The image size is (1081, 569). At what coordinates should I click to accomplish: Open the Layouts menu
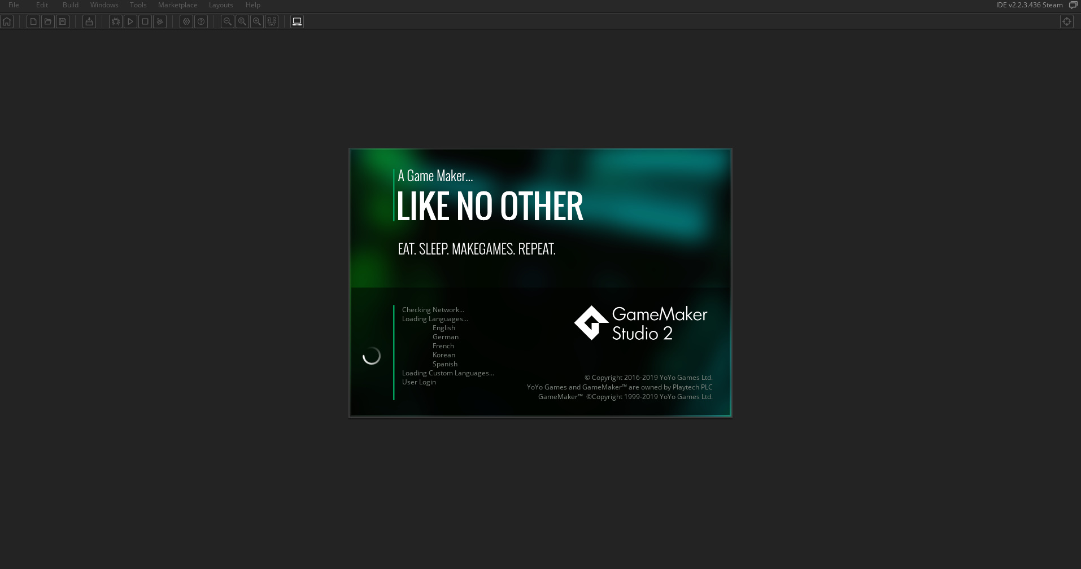click(x=221, y=5)
